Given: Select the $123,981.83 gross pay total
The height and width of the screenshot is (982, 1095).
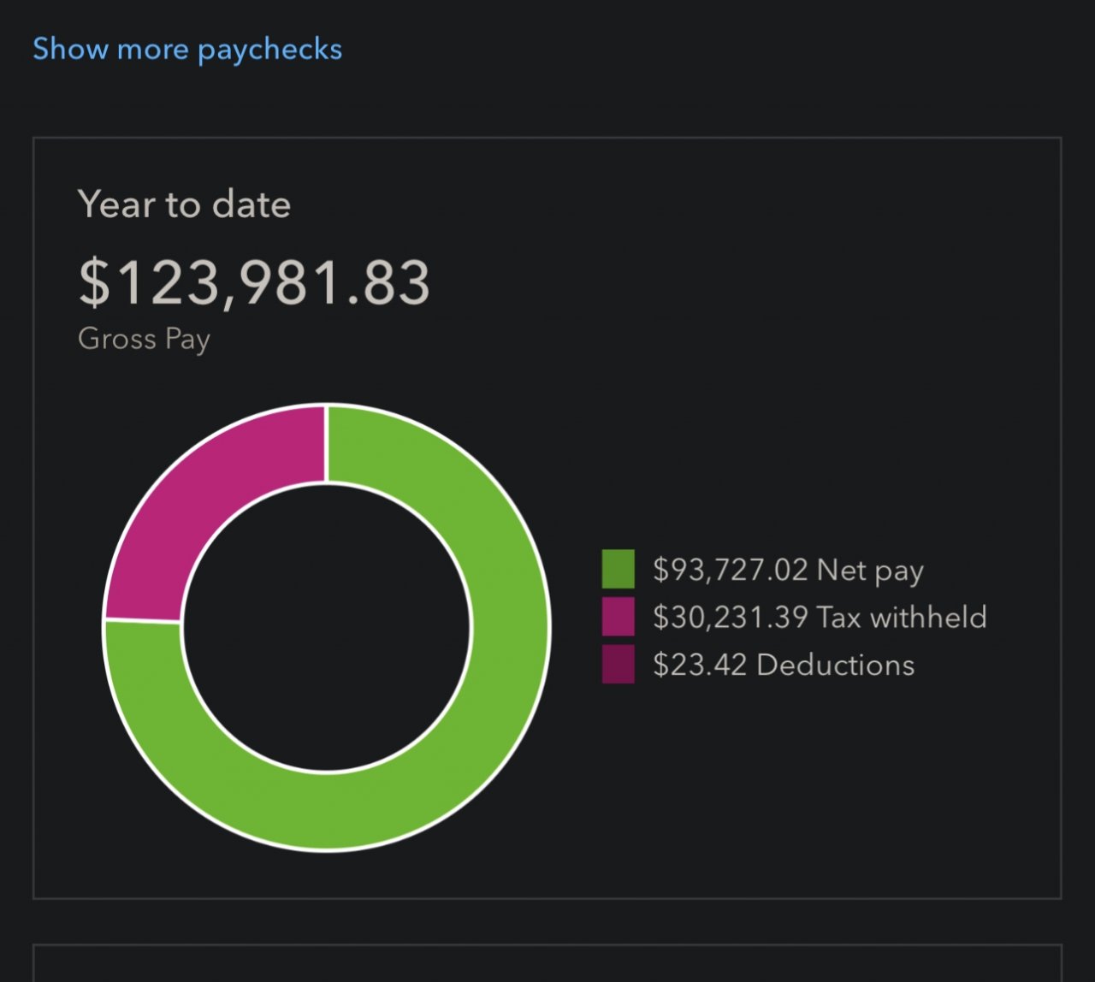Looking at the screenshot, I should tap(254, 283).
